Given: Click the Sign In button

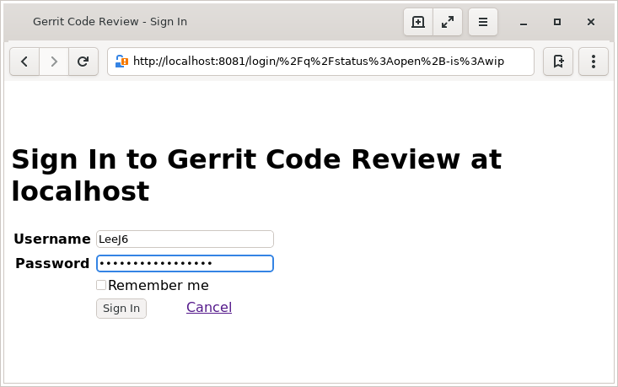Looking at the screenshot, I should tap(121, 309).
